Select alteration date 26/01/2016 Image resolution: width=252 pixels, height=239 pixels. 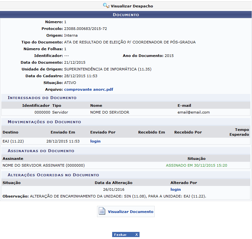[x=114, y=189]
